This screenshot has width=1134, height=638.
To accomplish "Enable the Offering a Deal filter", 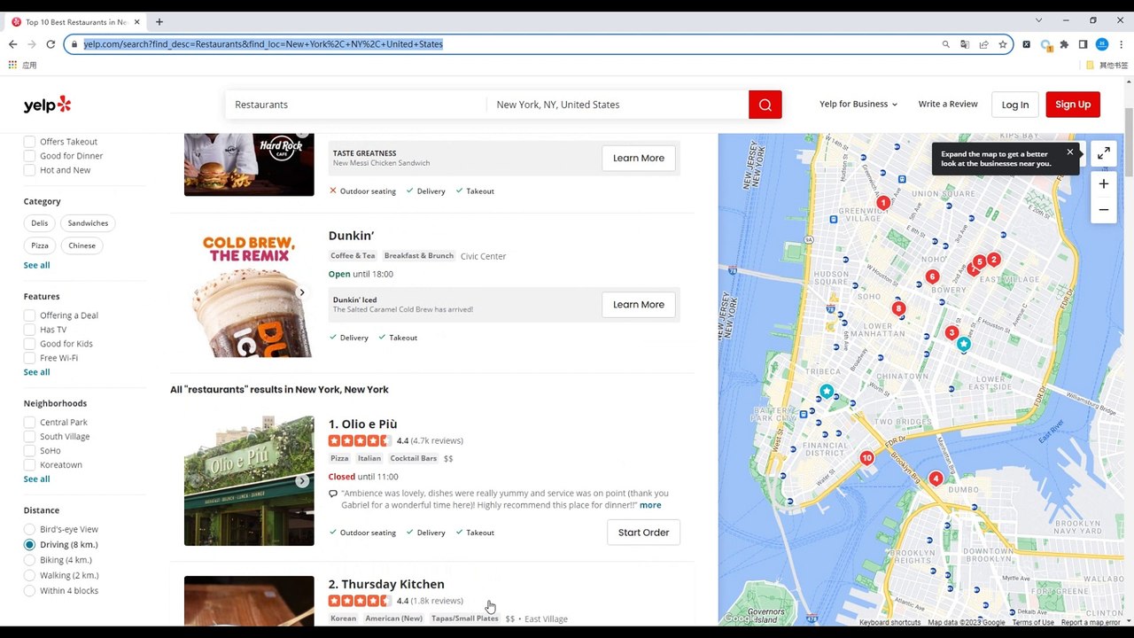I will (29, 315).
